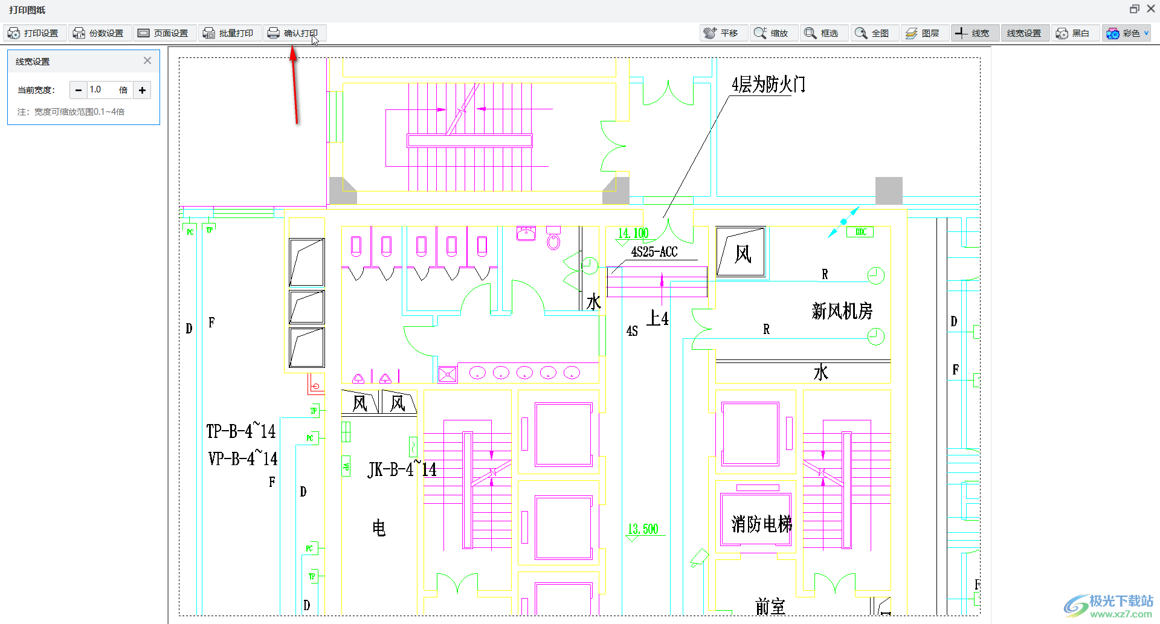Decrease line width with minus button
This screenshot has width=1160, height=624.
coord(78,90)
